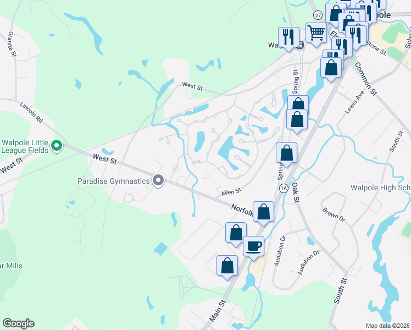Open the Google logo link
Screen dimensions: 411x330
pyautogui.click(x=18, y=323)
